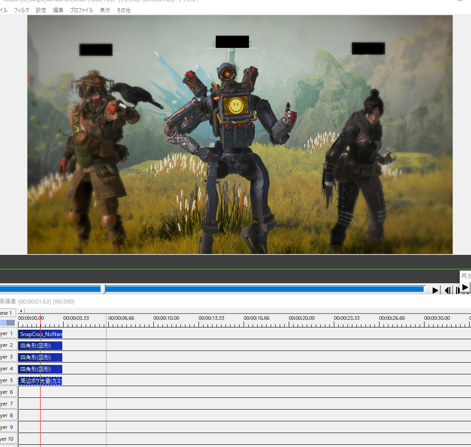The height and width of the screenshot is (447, 471).
Task: Click the play button beside the seek bar
Action: [x=435, y=290]
